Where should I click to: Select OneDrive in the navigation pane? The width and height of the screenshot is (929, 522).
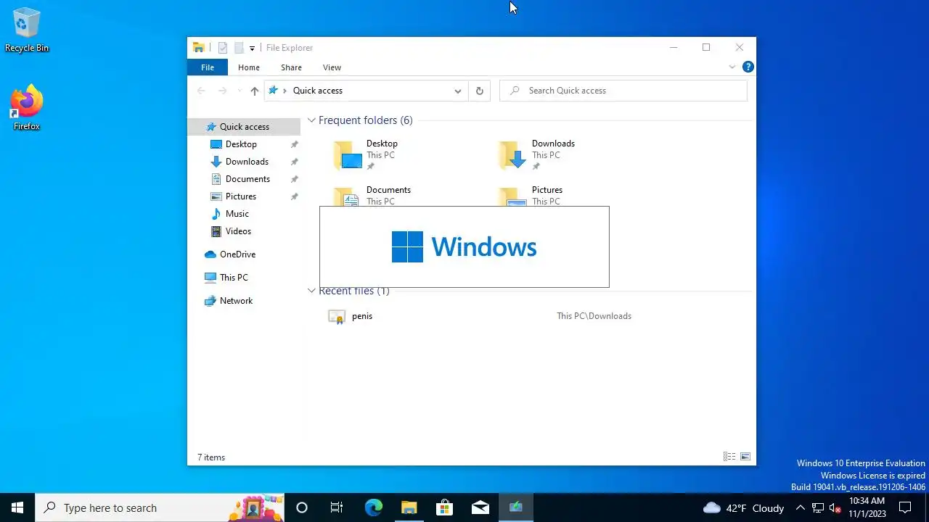(237, 254)
